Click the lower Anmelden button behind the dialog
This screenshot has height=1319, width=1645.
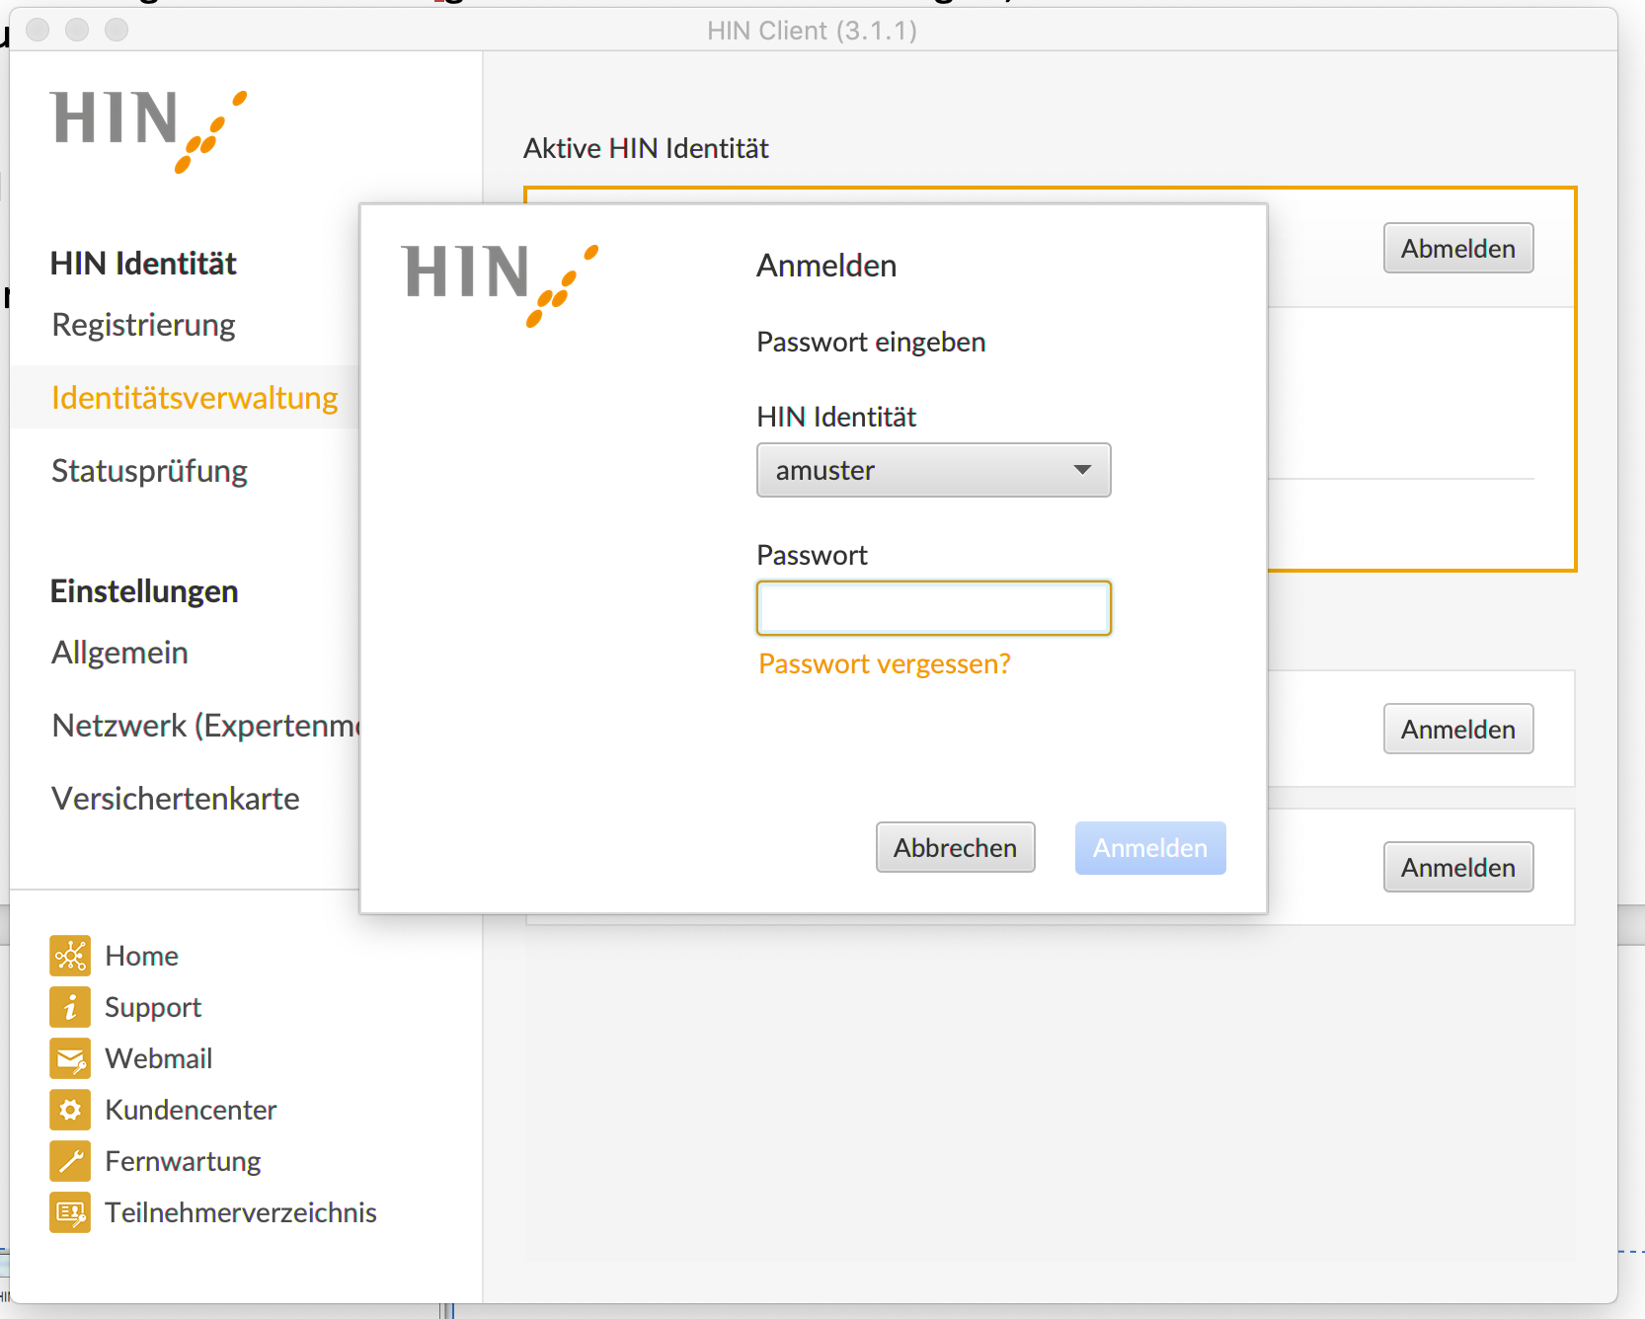tap(1458, 867)
